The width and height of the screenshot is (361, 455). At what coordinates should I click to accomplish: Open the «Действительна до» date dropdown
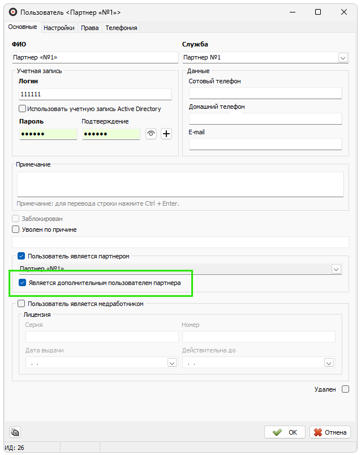tap(329, 363)
